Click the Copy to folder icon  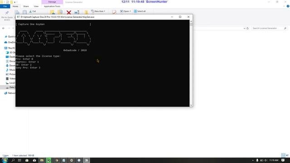(60, 12)
